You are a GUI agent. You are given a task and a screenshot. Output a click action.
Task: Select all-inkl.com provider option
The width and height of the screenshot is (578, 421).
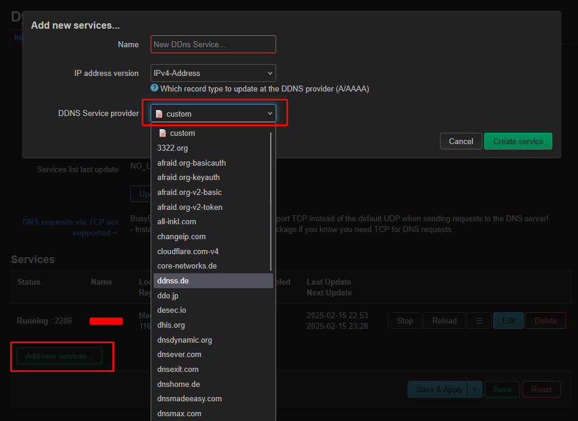click(213, 221)
